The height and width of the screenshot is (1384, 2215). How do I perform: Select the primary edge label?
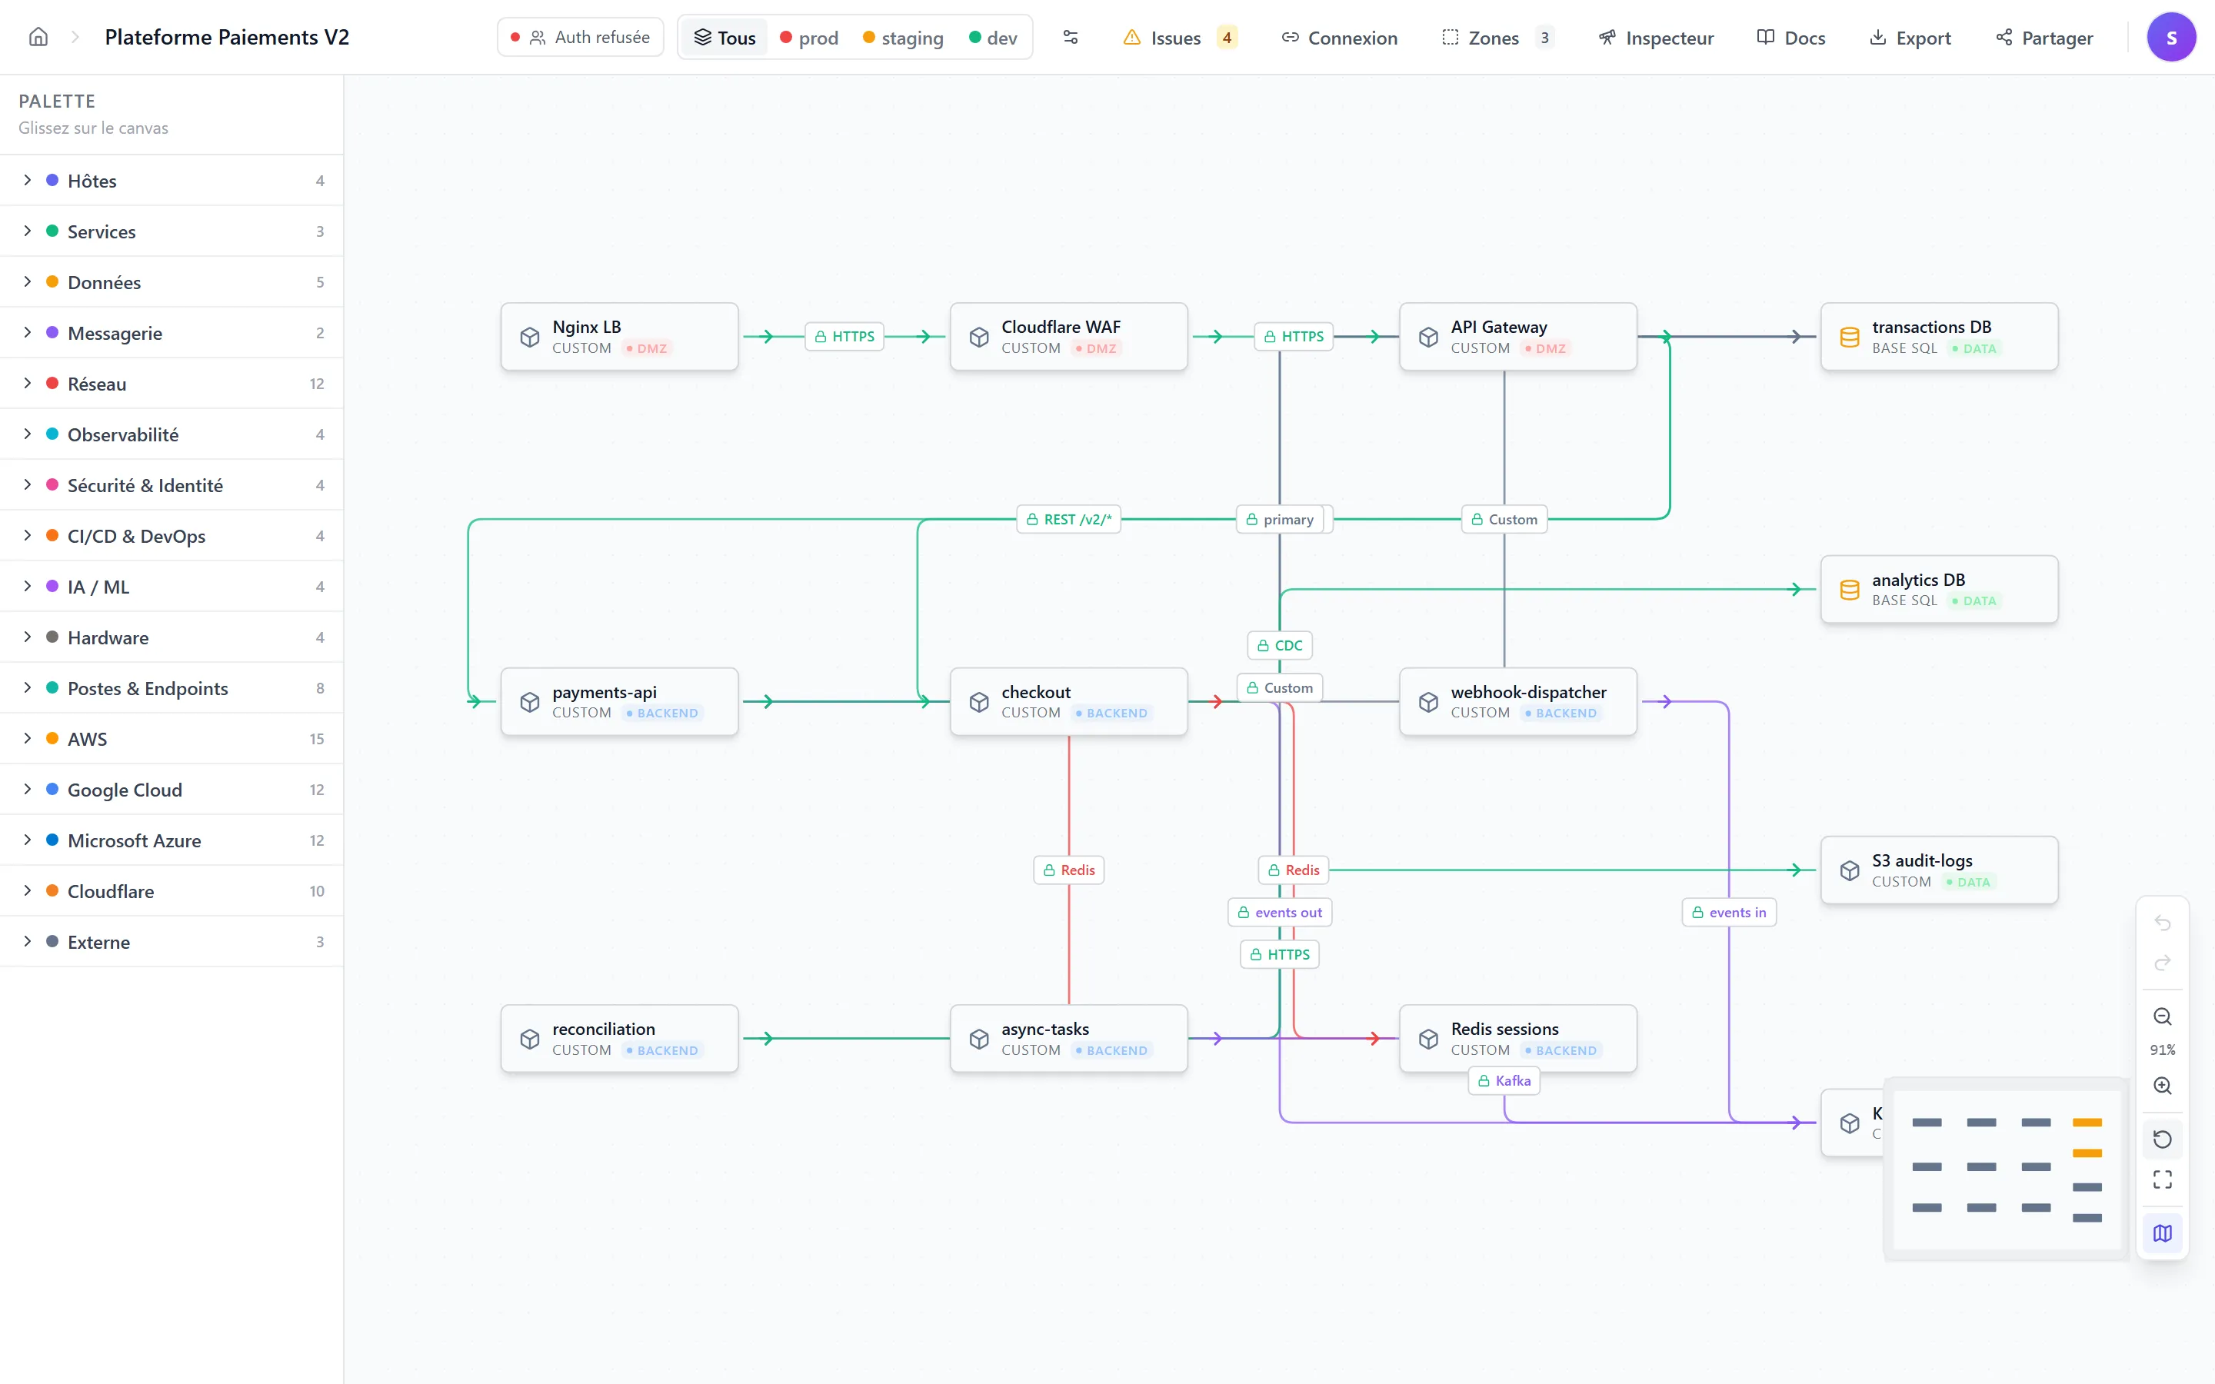pyautogui.click(x=1280, y=519)
